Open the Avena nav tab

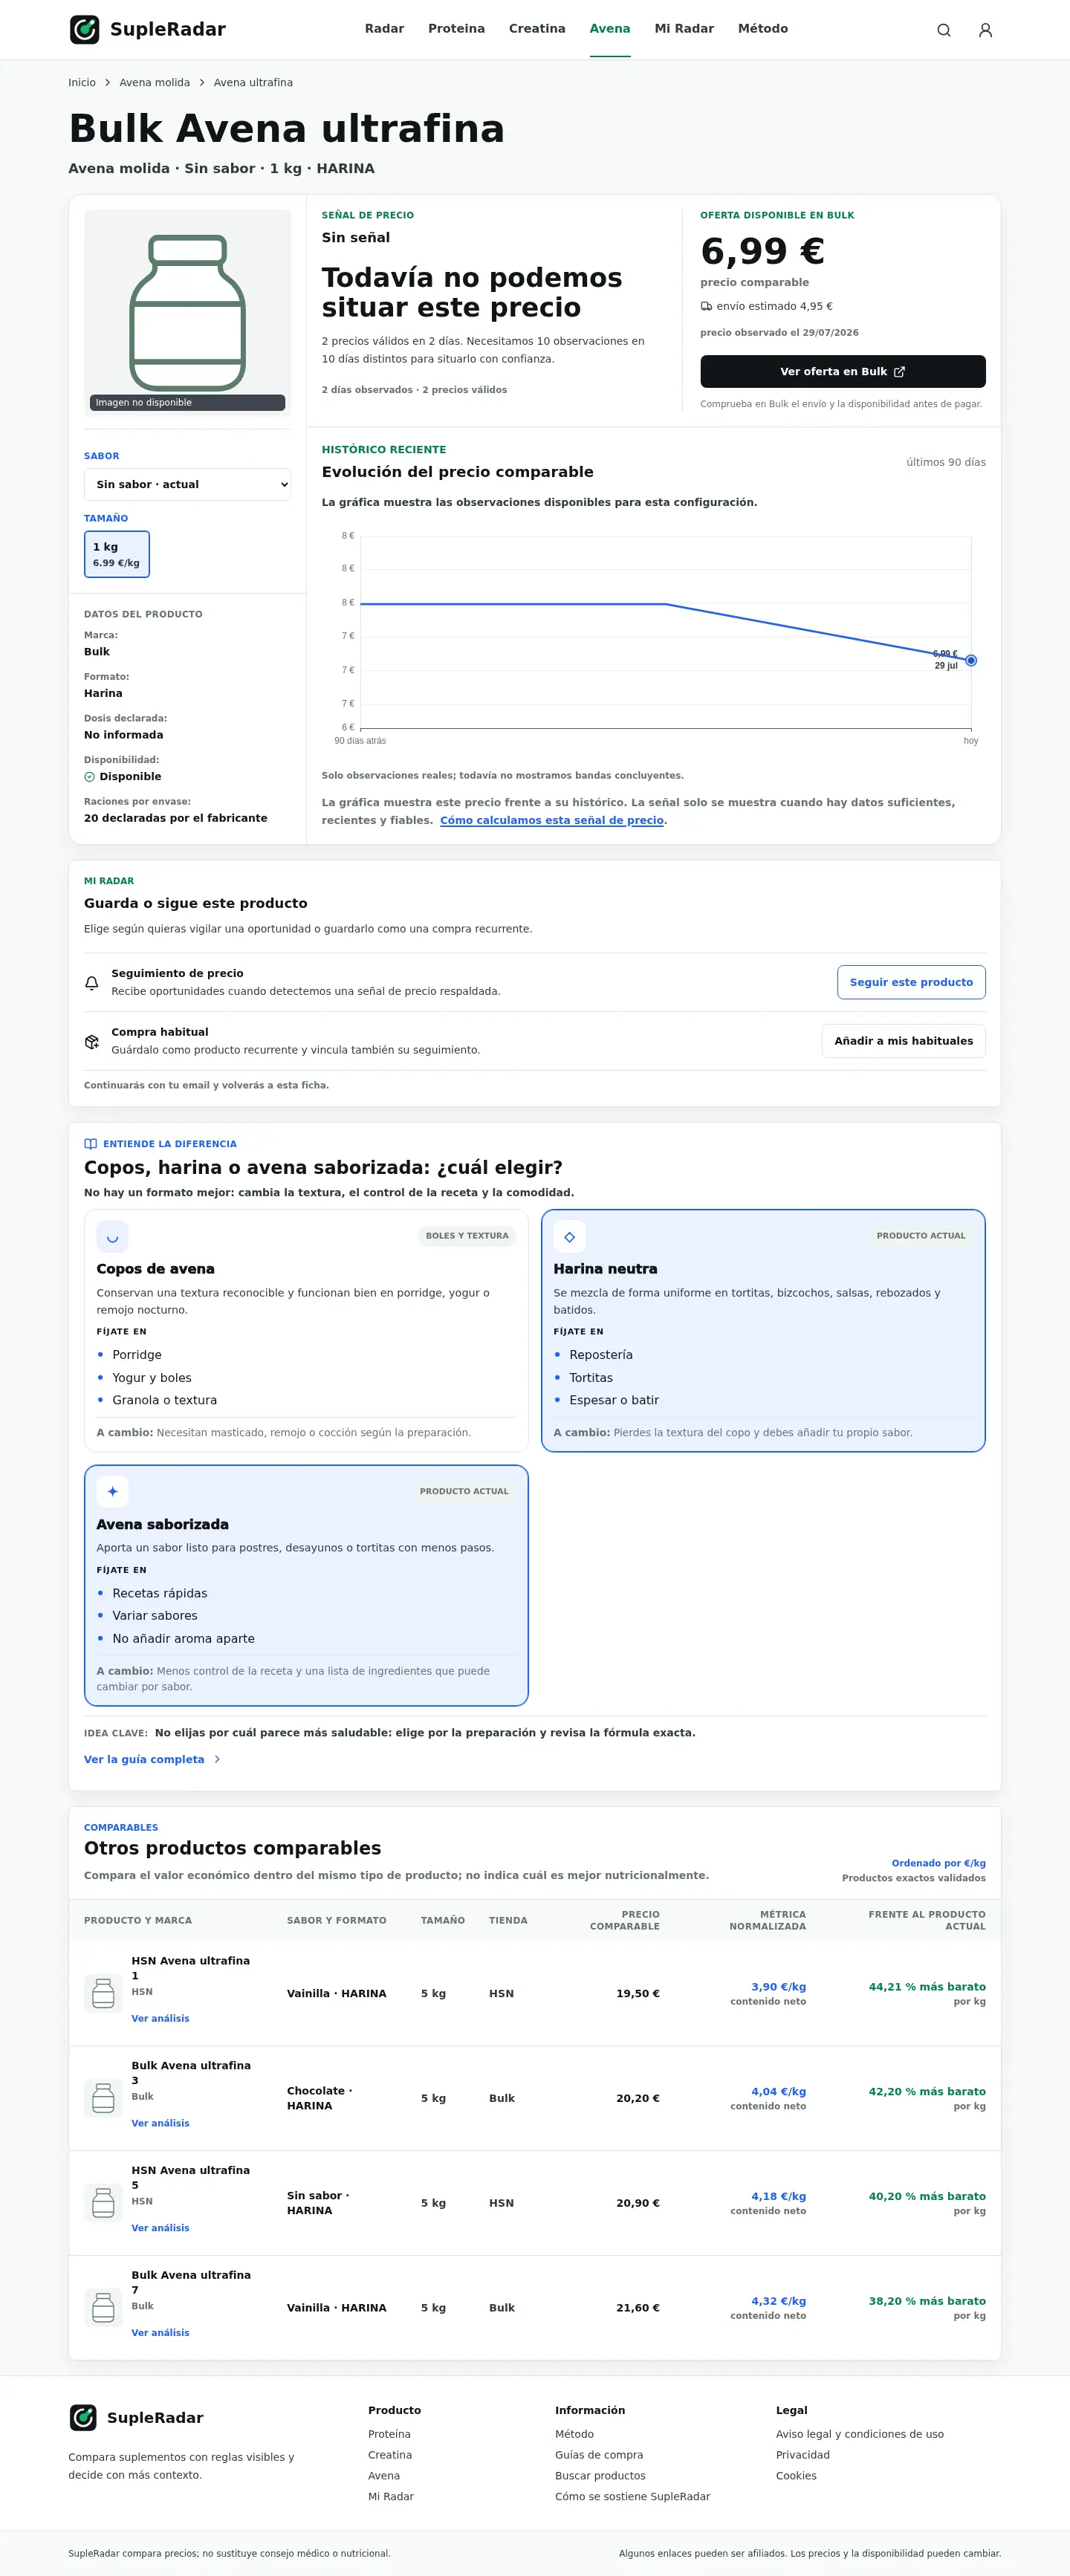(x=610, y=29)
